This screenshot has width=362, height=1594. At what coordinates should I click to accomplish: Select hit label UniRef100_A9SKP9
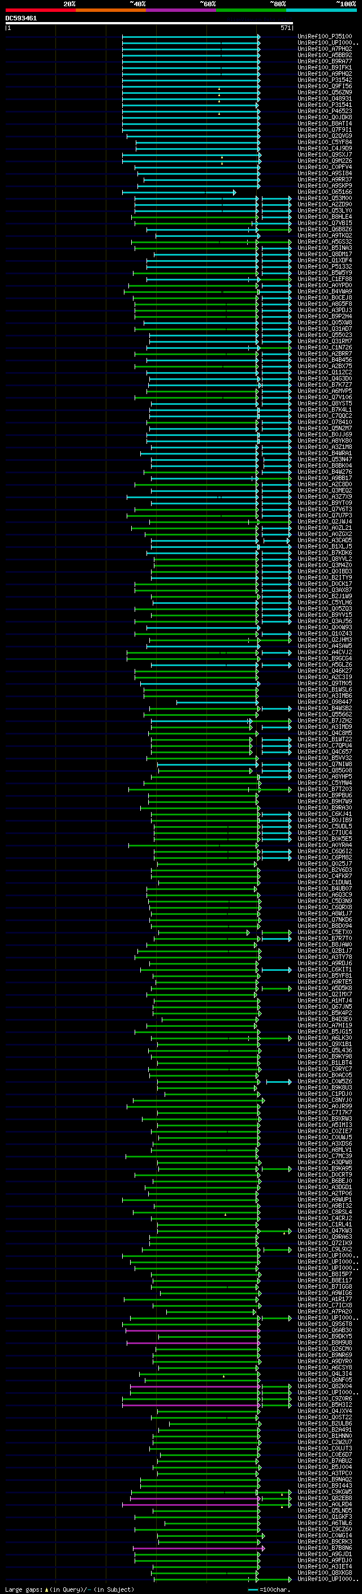pyautogui.click(x=324, y=185)
